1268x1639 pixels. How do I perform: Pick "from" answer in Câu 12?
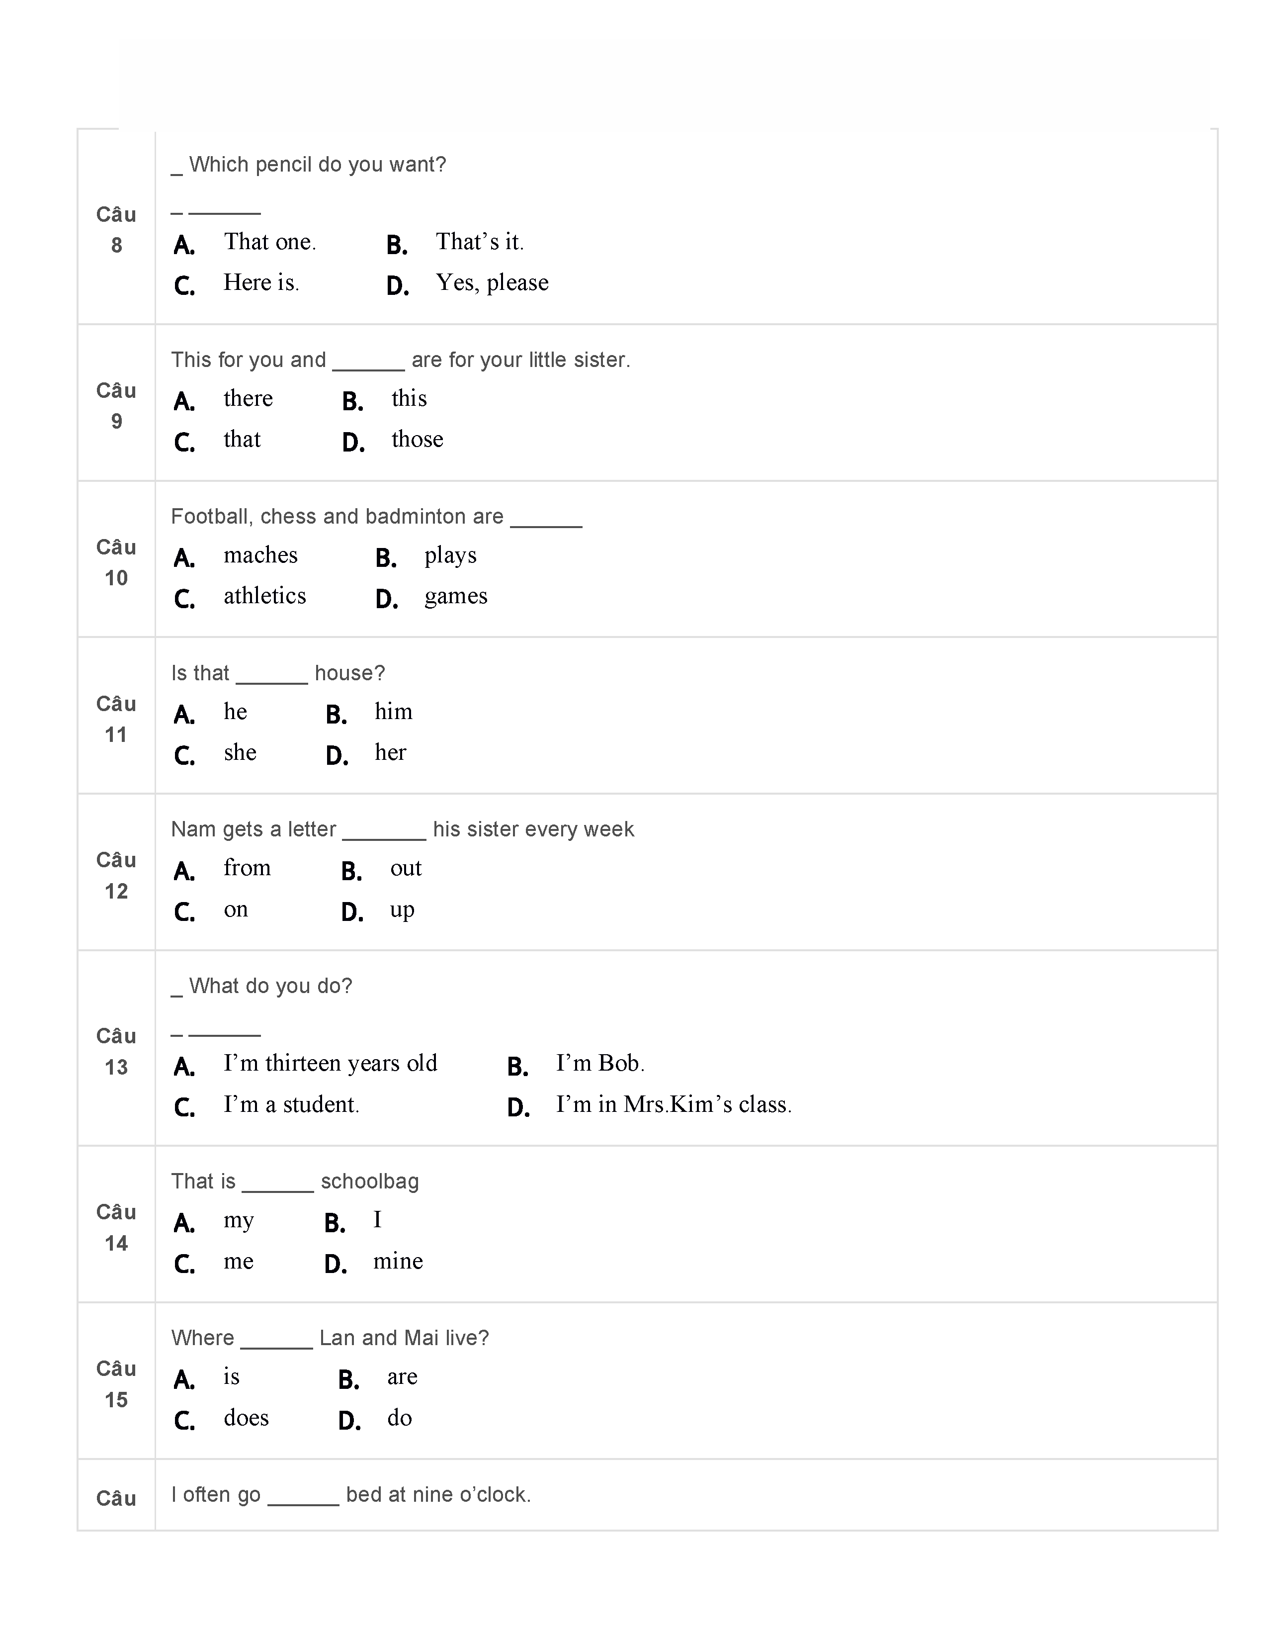247,869
